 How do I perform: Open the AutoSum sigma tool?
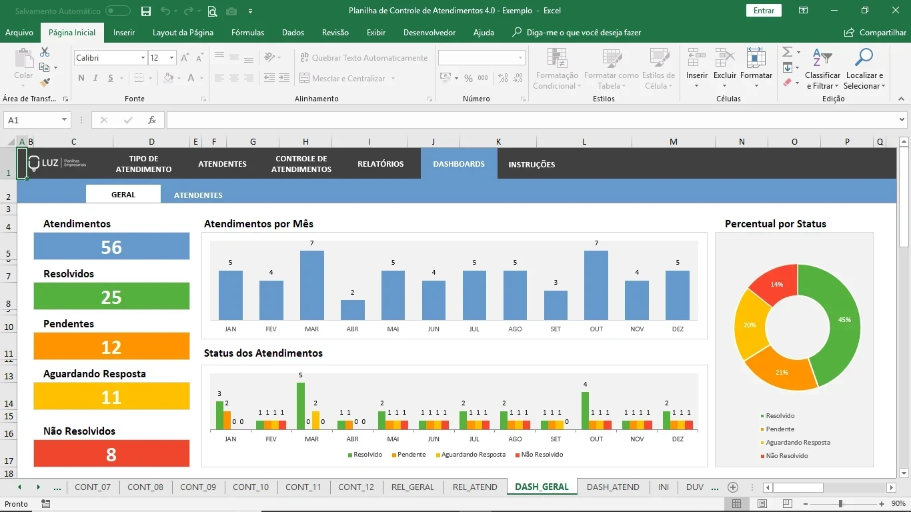pyautogui.click(x=787, y=52)
